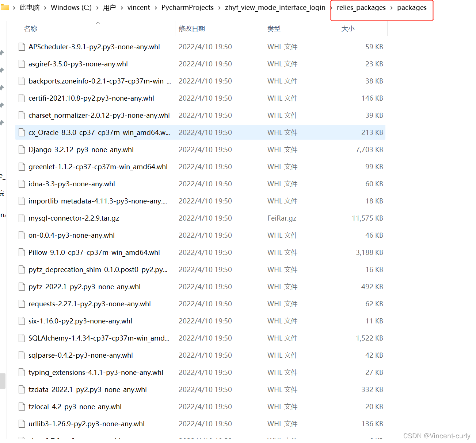Click the importlib_metadata file icon
476x443 pixels.
click(22, 201)
